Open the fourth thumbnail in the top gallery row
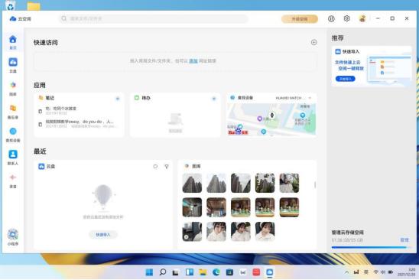Screen dimensions: 419x280 (265, 183)
